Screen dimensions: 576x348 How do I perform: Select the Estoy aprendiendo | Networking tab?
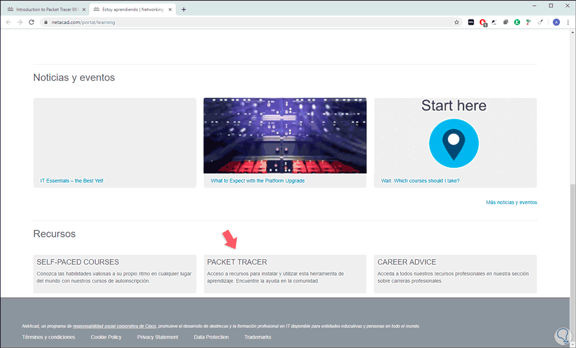pos(132,10)
